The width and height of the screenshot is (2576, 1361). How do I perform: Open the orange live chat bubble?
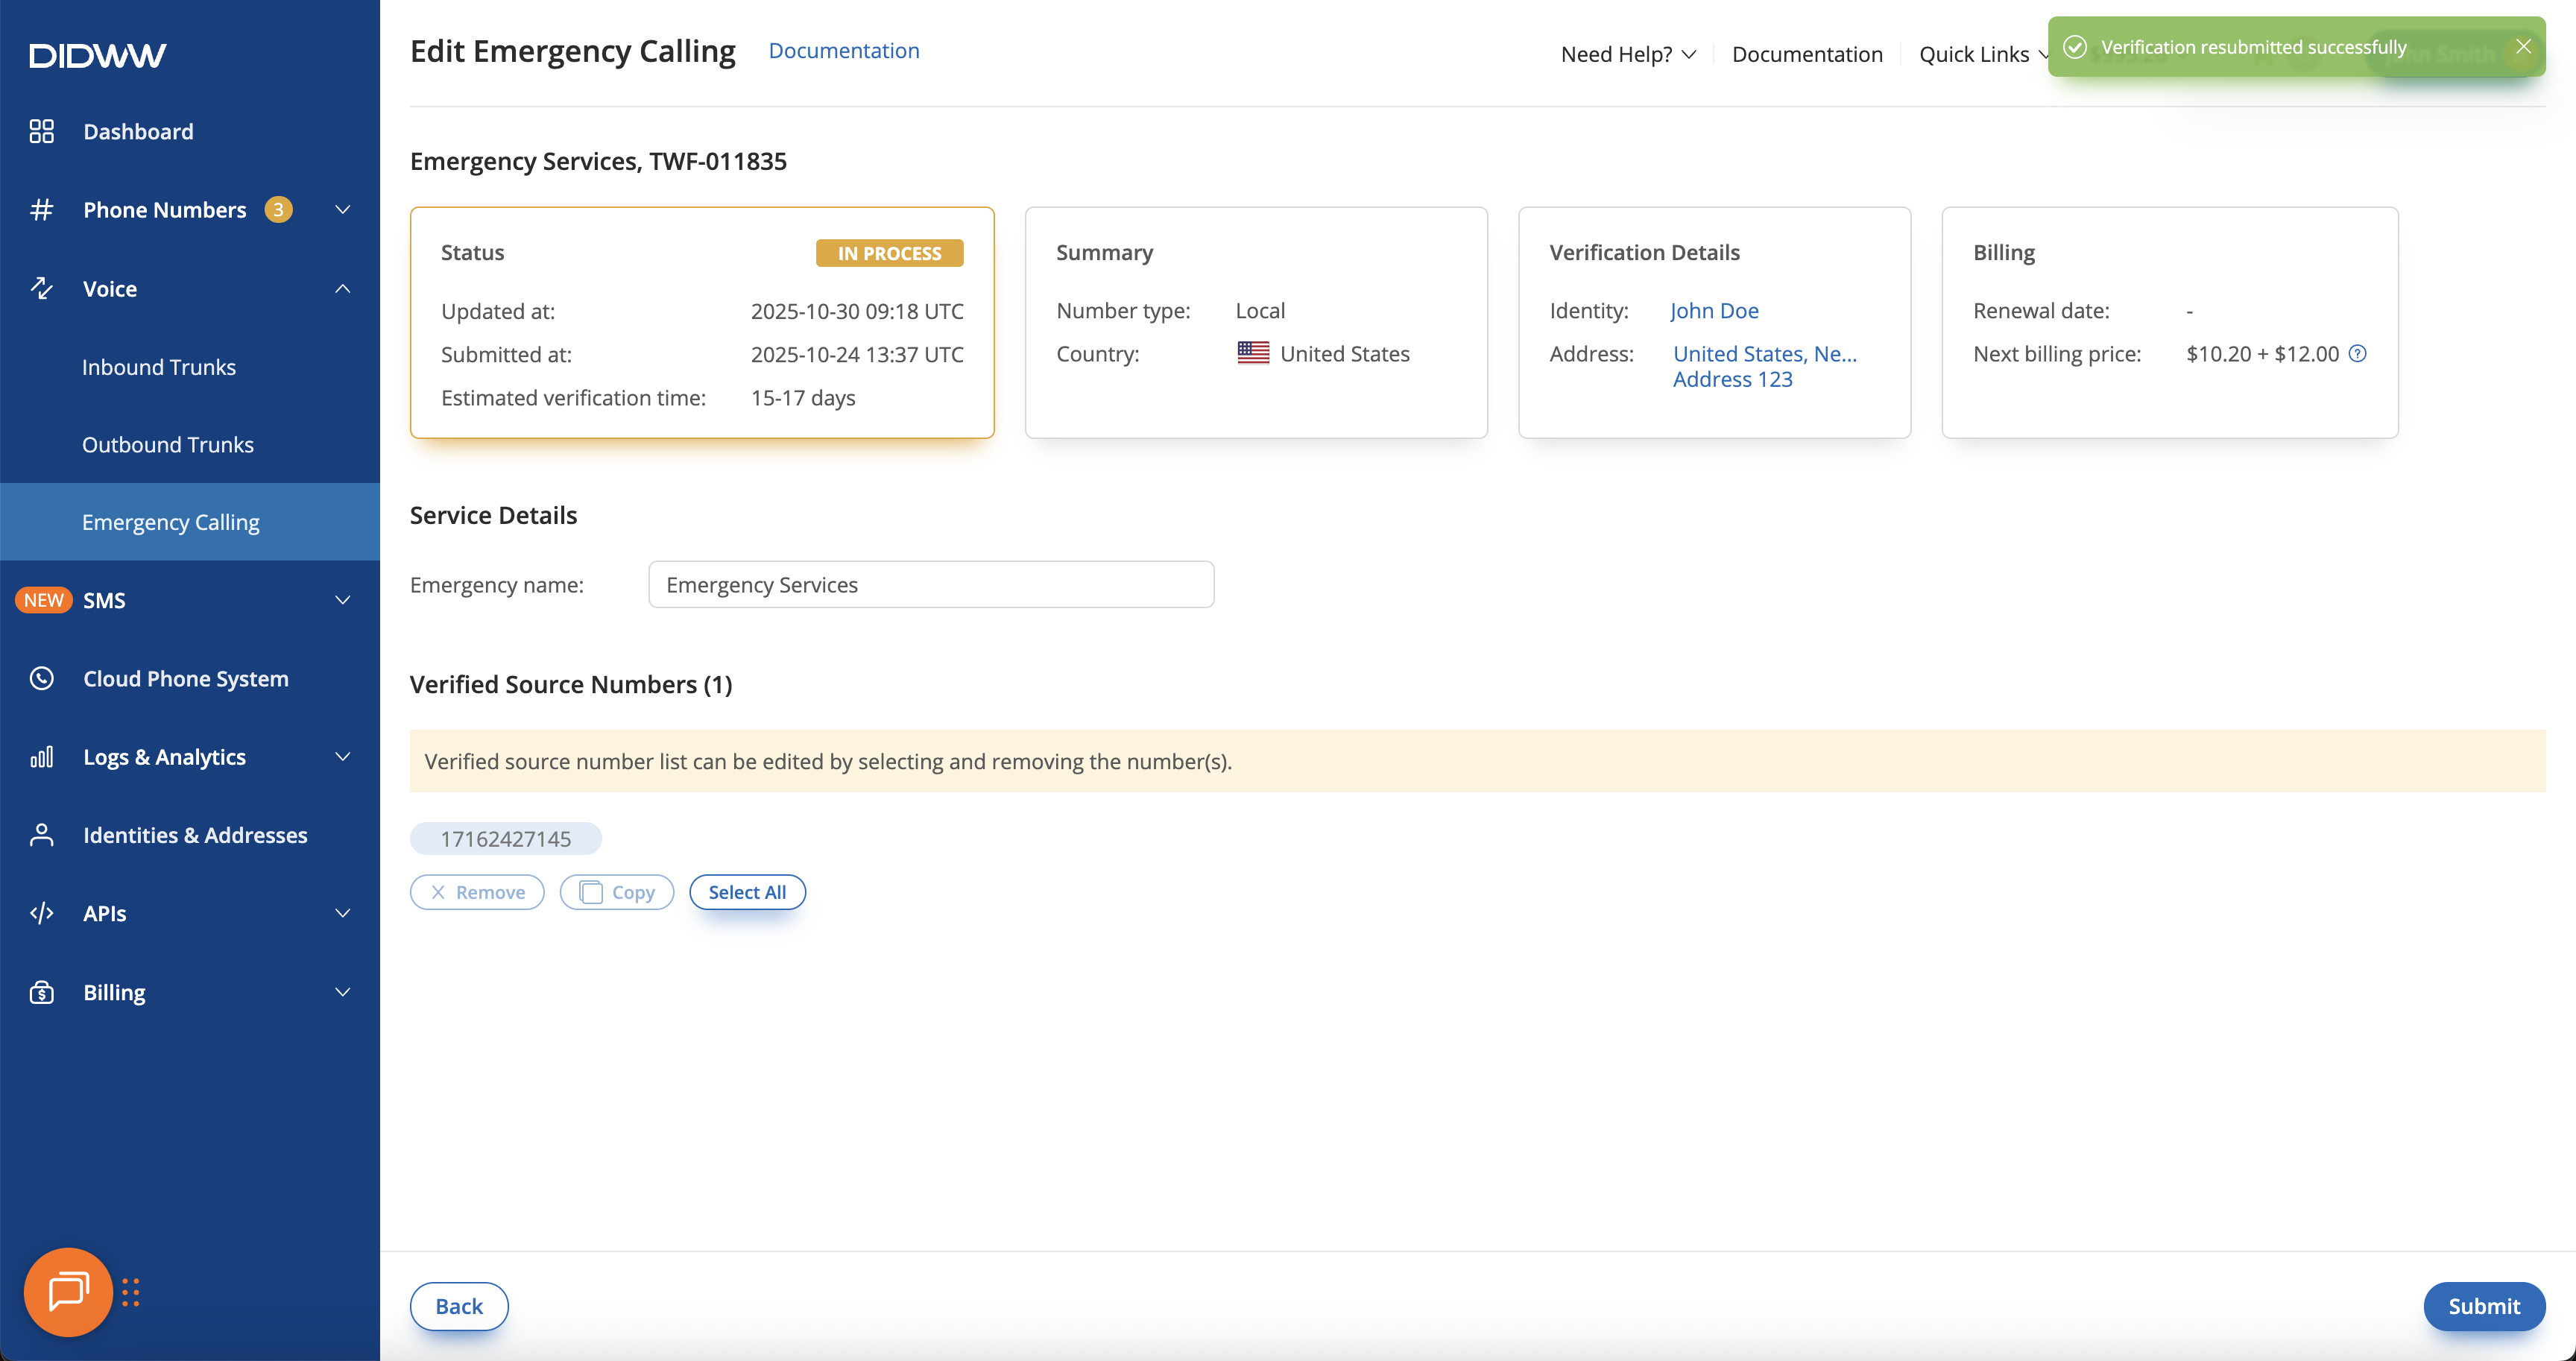pos(68,1292)
